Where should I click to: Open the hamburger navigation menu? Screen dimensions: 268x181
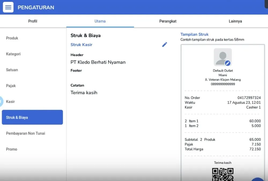8,7
